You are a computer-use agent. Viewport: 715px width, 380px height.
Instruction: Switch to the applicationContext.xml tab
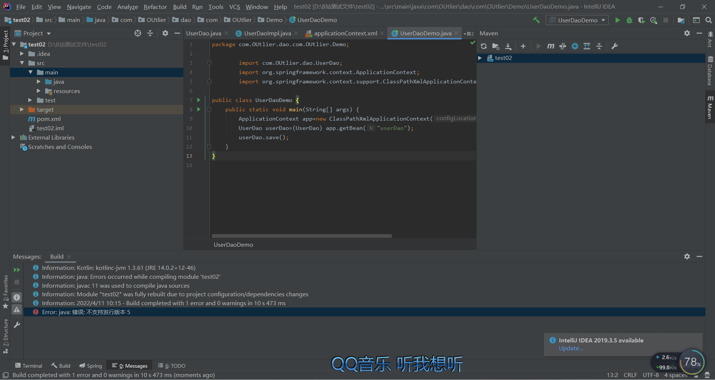(x=345, y=33)
